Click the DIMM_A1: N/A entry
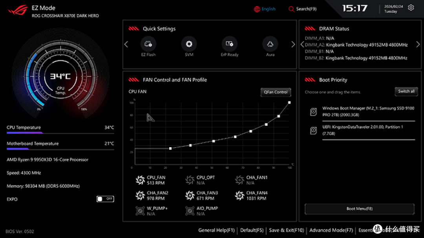This screenshot has height=238, width=424. coord(319,38)
